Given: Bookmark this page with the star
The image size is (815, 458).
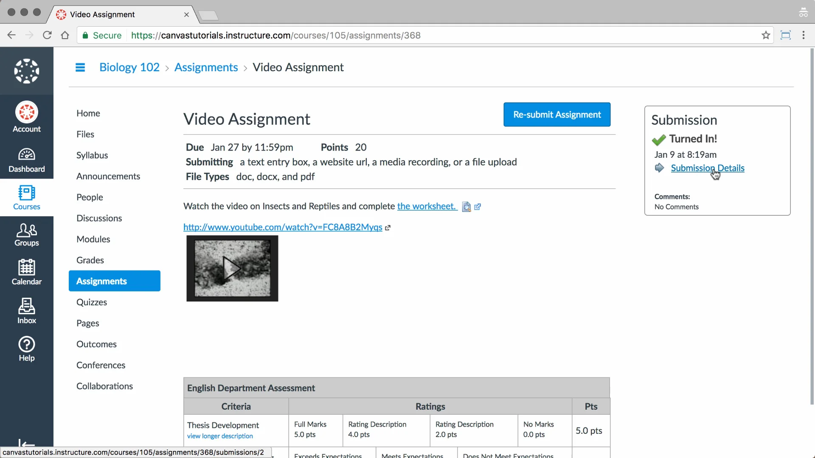Looking at the screenshot, I should [x=766, y=35].
